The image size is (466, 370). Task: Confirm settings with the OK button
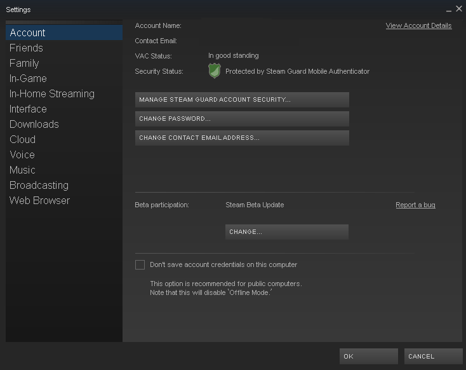(x=368, y=356)
